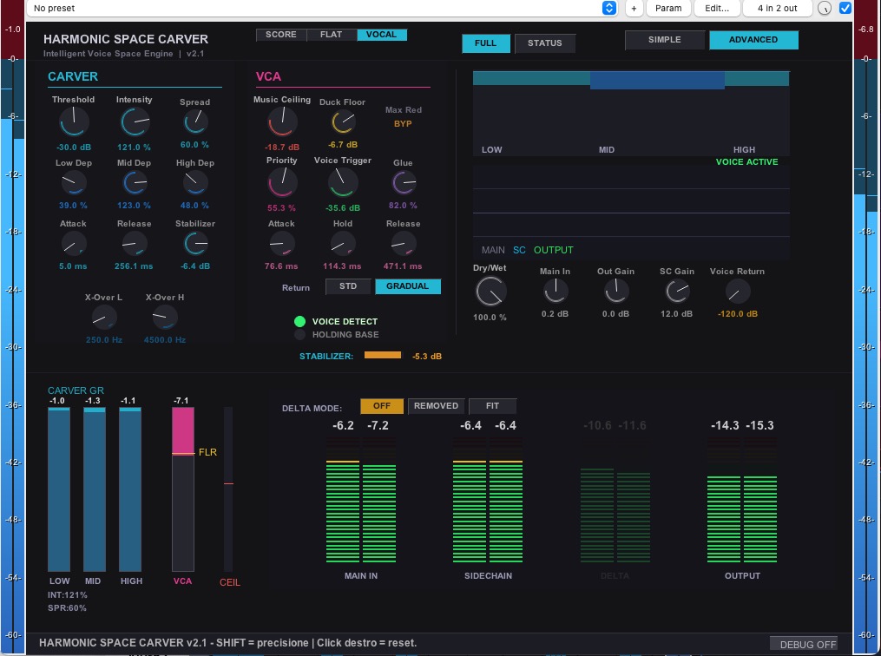Click the VCA gain reduction meter bar
The image size is (881, 656).
pos(182,489)
